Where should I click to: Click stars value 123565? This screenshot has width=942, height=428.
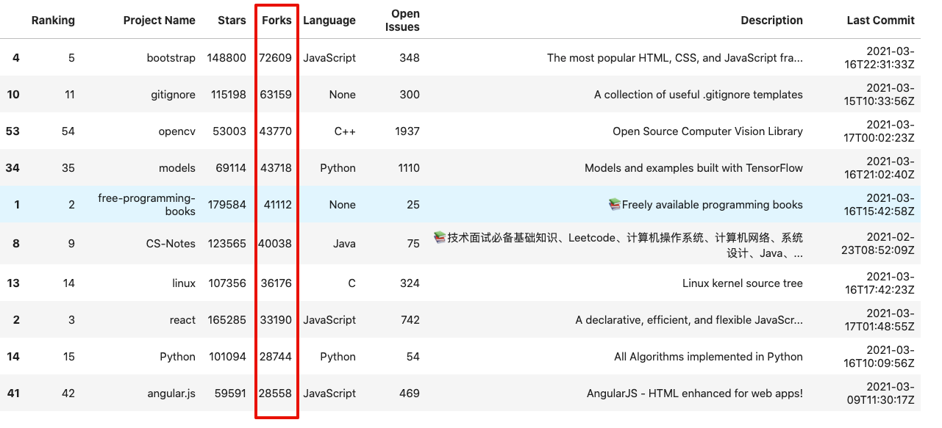[226, 244]
